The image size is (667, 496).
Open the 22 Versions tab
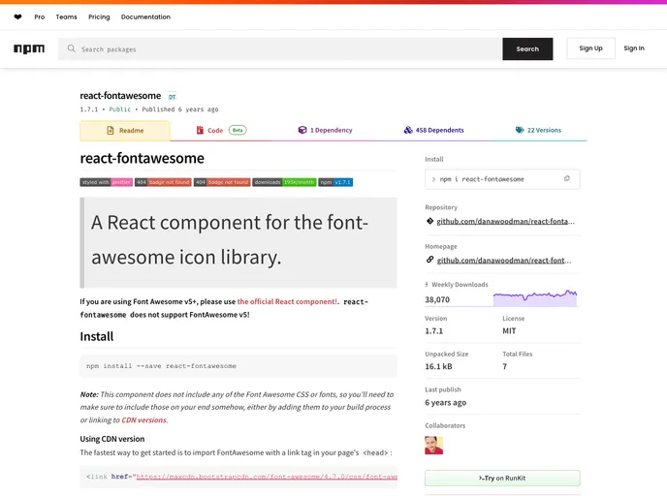(x=538, y=131)
